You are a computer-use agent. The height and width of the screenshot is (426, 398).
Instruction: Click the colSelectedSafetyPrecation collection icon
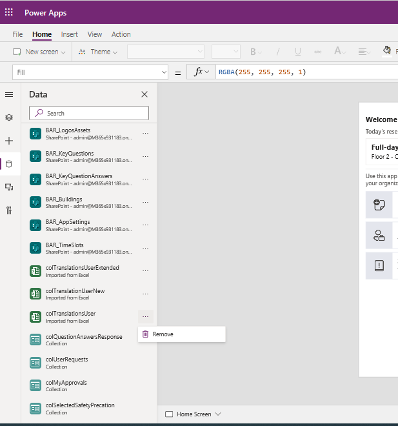35,409
